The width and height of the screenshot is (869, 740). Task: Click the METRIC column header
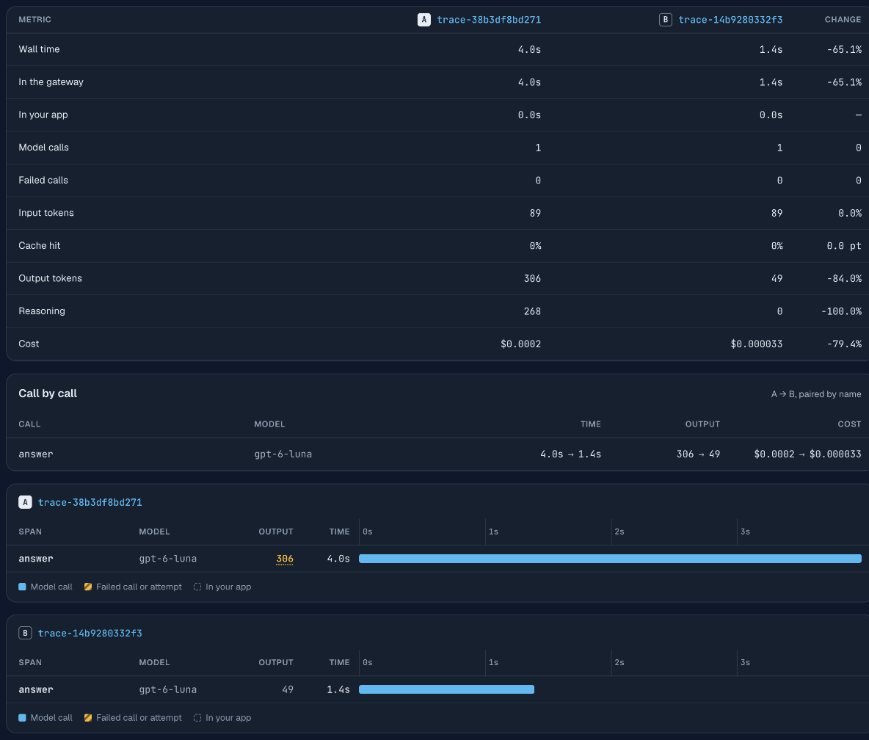point(35,19)
